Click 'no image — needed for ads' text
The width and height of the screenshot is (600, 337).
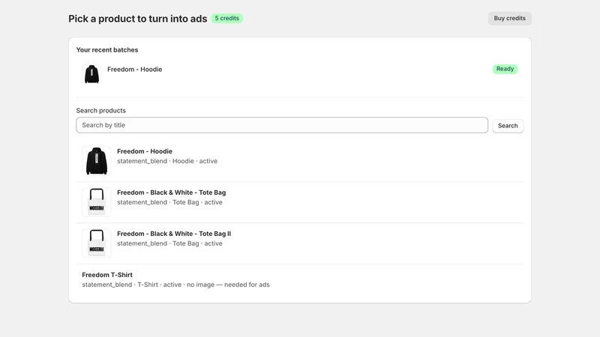(x=228, y=285)
